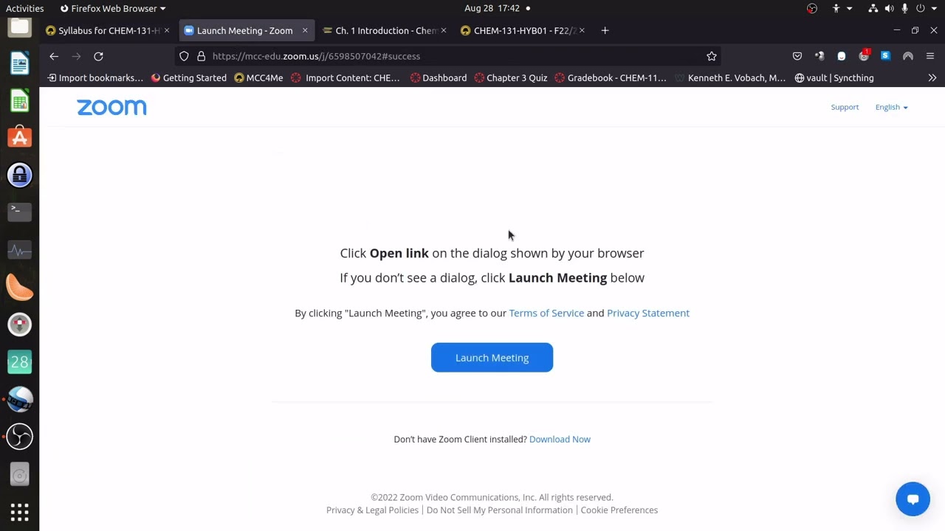The width and height of the screenshot is (945, 531).
Task: Expand the English language dropdown
Action: pyautogui.click(x=891, y=107)
